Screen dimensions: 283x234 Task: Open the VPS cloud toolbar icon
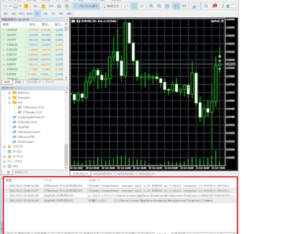click(59, 6)
